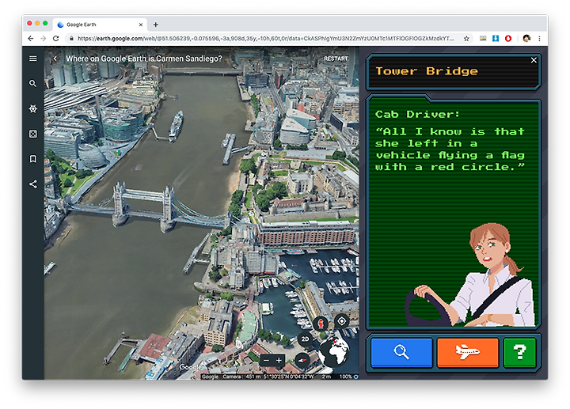Click the mini globe overview

334,352
